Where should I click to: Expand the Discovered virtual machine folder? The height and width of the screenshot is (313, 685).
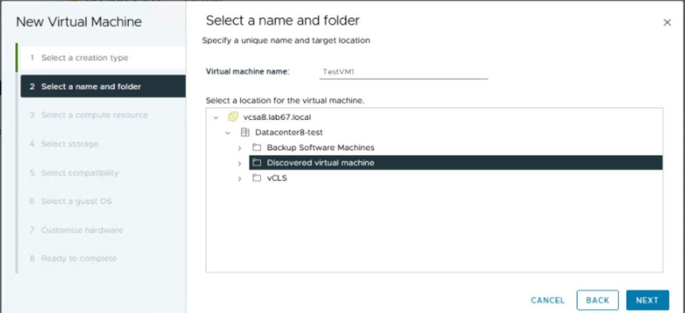pos(239,164)
